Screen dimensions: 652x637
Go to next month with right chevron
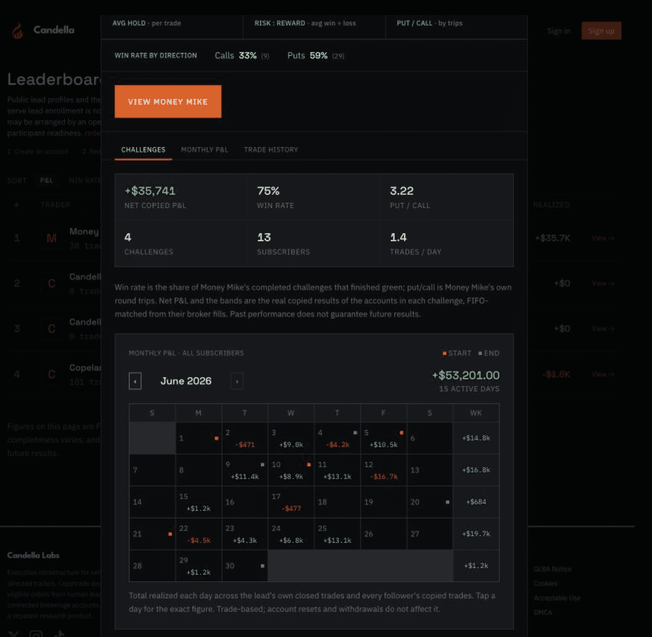coord(237,381)
